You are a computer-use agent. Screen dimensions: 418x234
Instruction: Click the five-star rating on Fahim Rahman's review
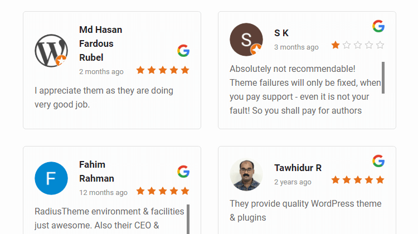(x=163, y=191)
